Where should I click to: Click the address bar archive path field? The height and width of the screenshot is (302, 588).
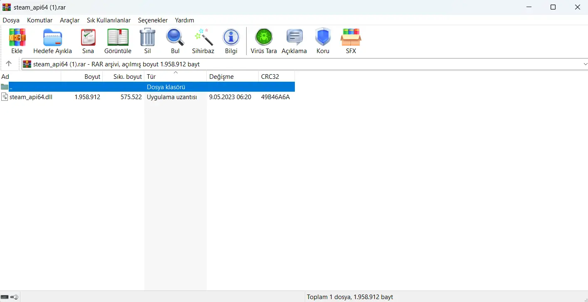[305, 64]
